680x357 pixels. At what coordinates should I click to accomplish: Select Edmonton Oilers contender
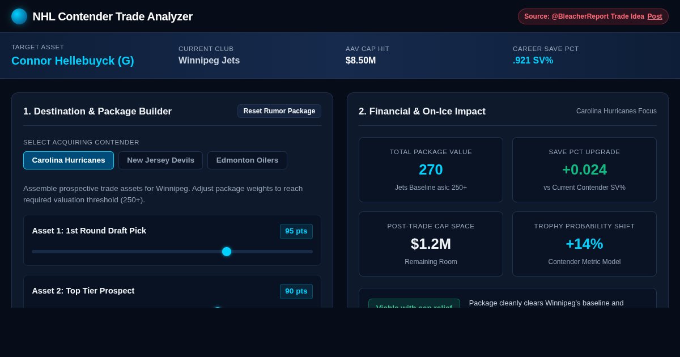click(x=247, y=160)
